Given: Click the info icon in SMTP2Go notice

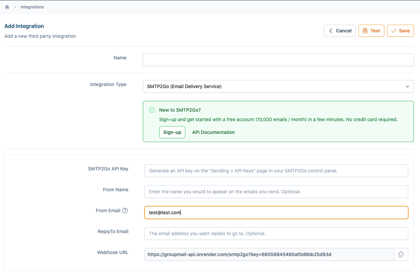Looking at the screenshot, I should click(152, 110).
